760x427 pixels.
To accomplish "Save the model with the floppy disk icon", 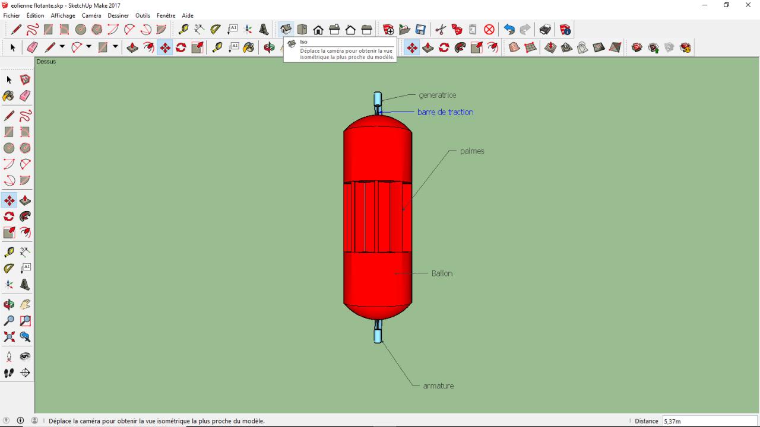I will tap(420, 30).
